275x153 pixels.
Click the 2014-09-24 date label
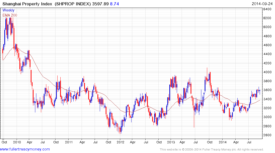pyautogui.click(x=262, y=4)
